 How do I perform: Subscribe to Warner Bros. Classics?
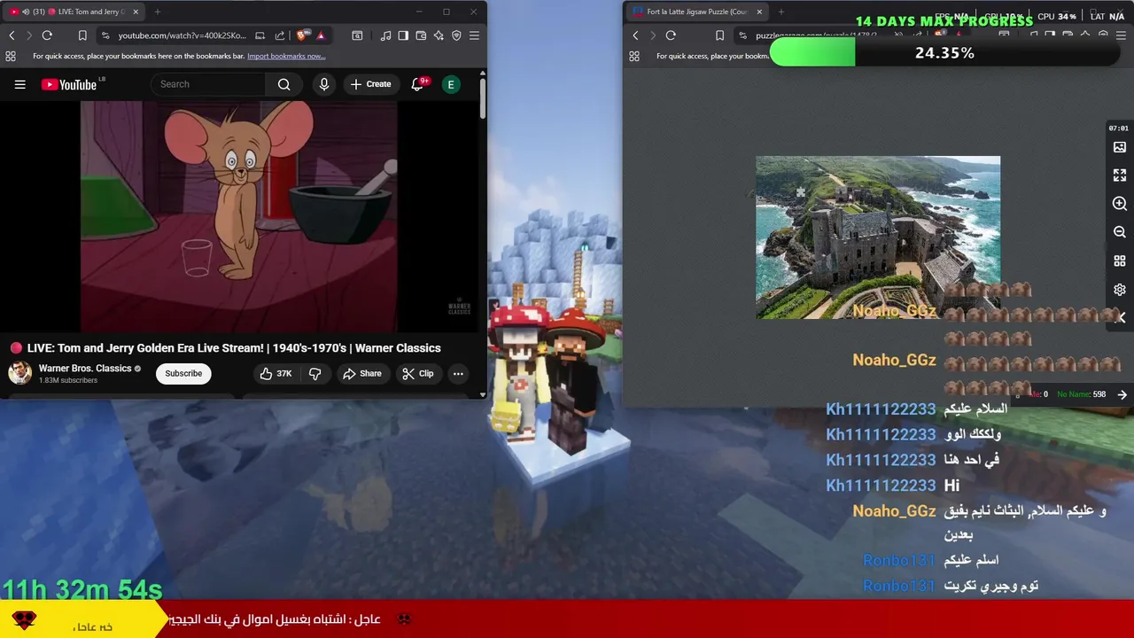click(183, 373)
